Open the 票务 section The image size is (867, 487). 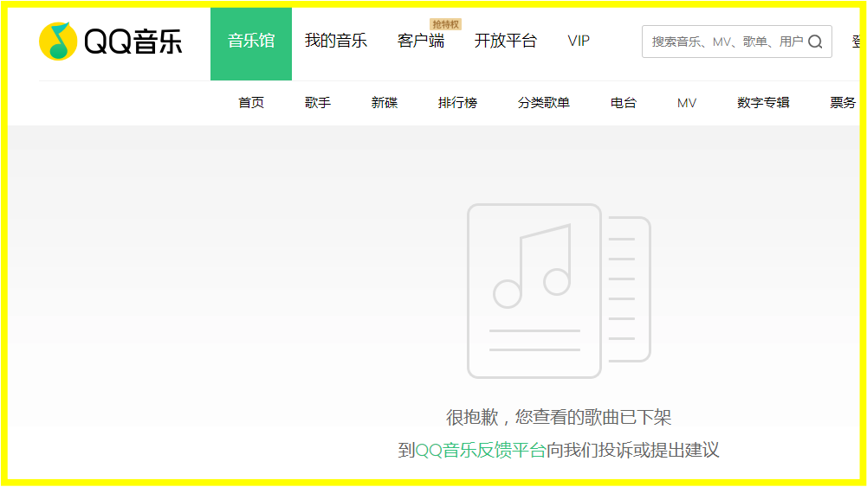[x=843, y=103]
